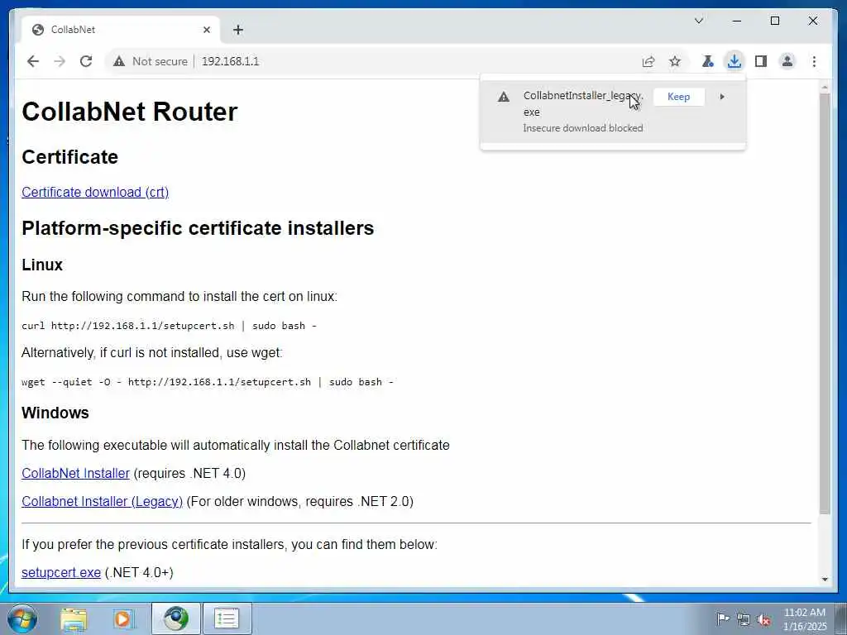Open the Windows Start menu

[22, 618]
